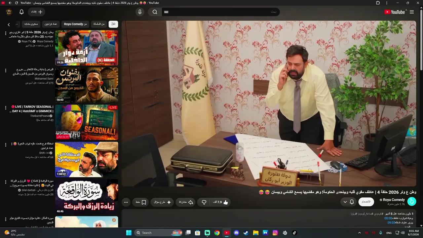The width and height of the screenshot is (423, 238).
Task: Open the أزمة دوار الداخلية episode 5 thumbnail
Action: click(87, 48)
